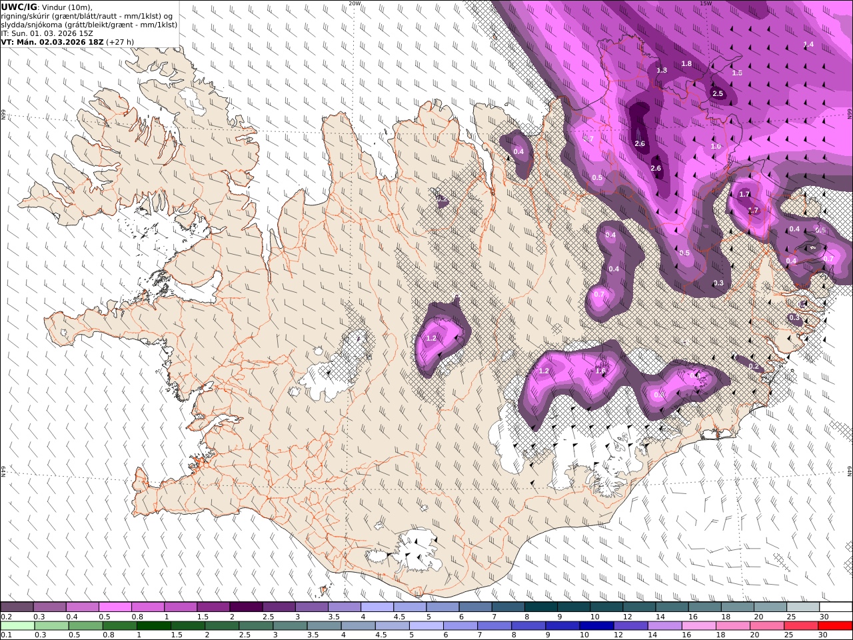Viewport: 853px width, 640px height.
Task: Click the mauve snow swatch labeled 0.3
Action: pos(49,607)
